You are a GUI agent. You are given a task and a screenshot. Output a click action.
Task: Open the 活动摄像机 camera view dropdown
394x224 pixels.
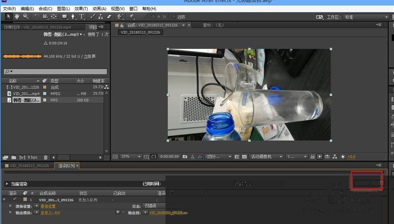(266, 156)
